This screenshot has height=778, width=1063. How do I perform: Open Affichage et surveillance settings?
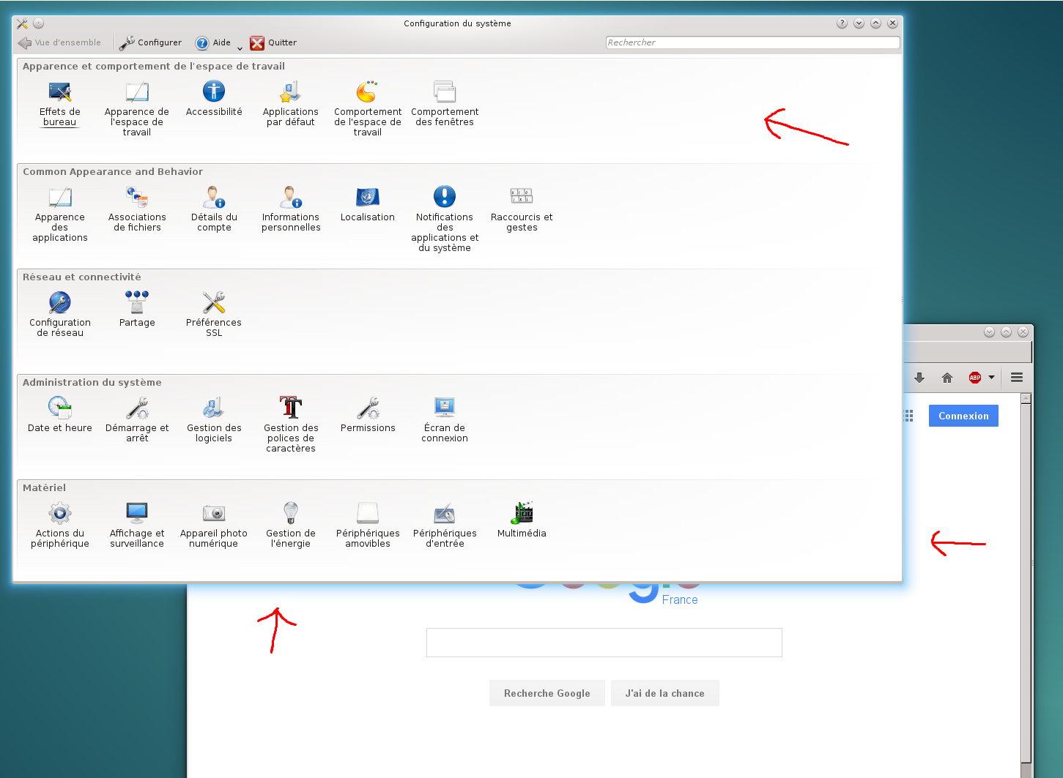[x=137, y=514]
